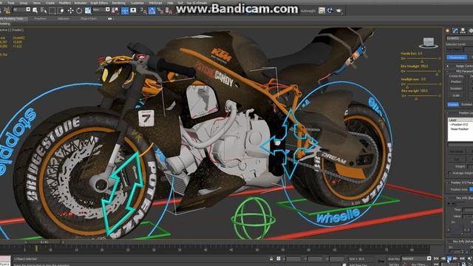
Task: Adjust the Bike Headlight slider
Action: click(x=437, y=74)
